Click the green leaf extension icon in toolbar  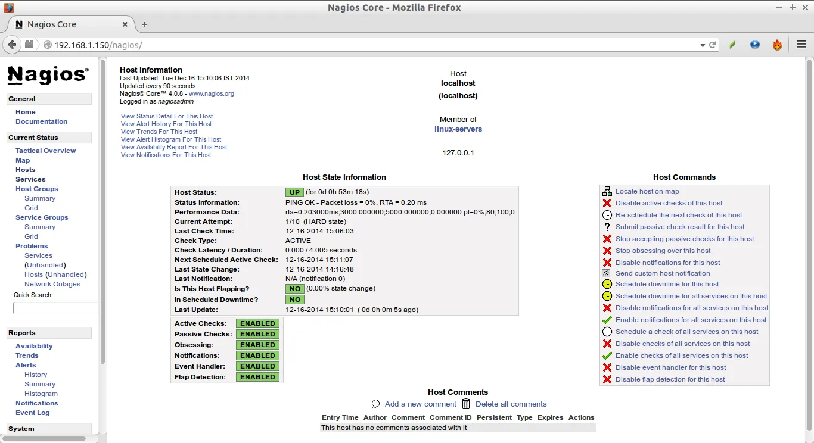pos(733,45)
